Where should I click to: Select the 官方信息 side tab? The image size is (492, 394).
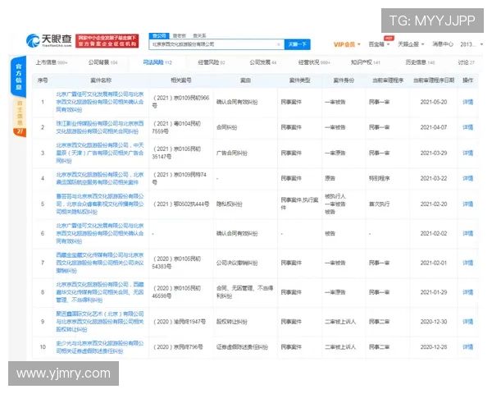(x=19, y=76)
